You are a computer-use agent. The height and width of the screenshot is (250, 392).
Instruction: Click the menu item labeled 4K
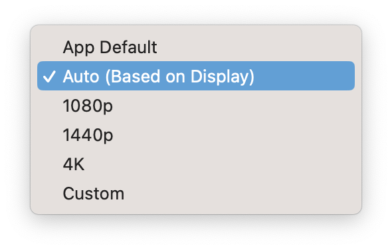(196, 164)
